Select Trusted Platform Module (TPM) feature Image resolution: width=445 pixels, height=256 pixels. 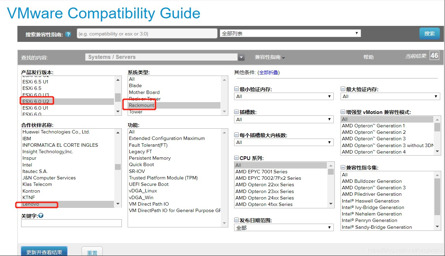click(174, 178)
